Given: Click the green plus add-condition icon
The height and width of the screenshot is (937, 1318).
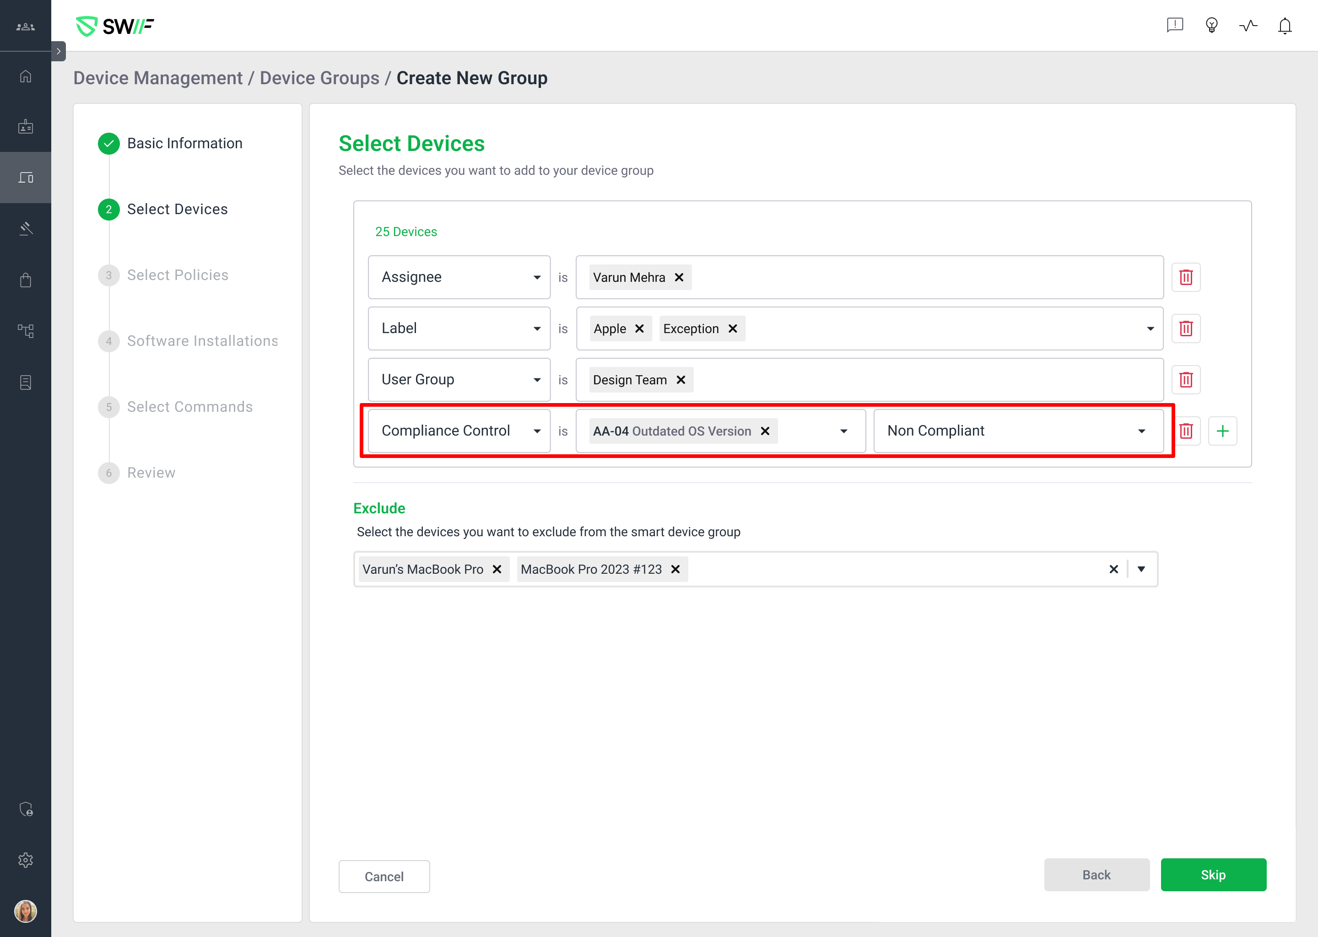Looking at the screenshot, I should [1222, 431].
